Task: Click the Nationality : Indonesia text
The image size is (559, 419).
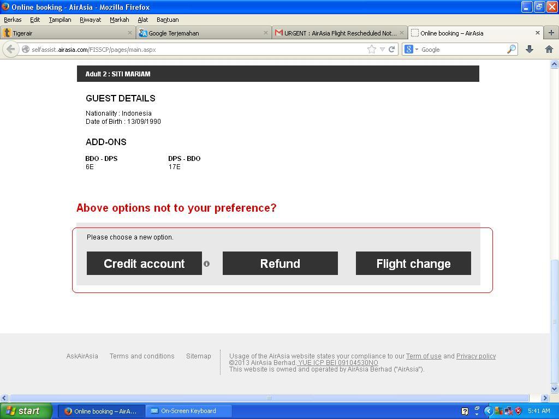Action: [118, 113]
